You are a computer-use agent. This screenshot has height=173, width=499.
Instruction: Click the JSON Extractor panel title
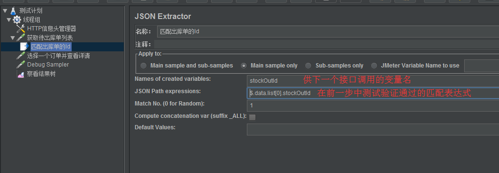point(163,16)
